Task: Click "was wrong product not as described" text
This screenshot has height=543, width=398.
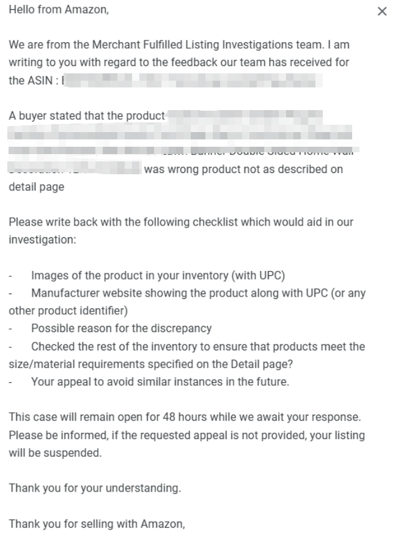Action: (243, 169)
